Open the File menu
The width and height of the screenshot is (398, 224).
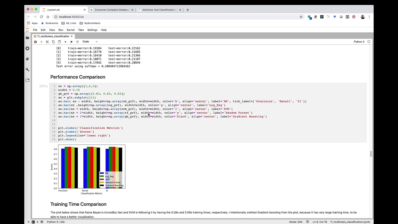(35, 30)
